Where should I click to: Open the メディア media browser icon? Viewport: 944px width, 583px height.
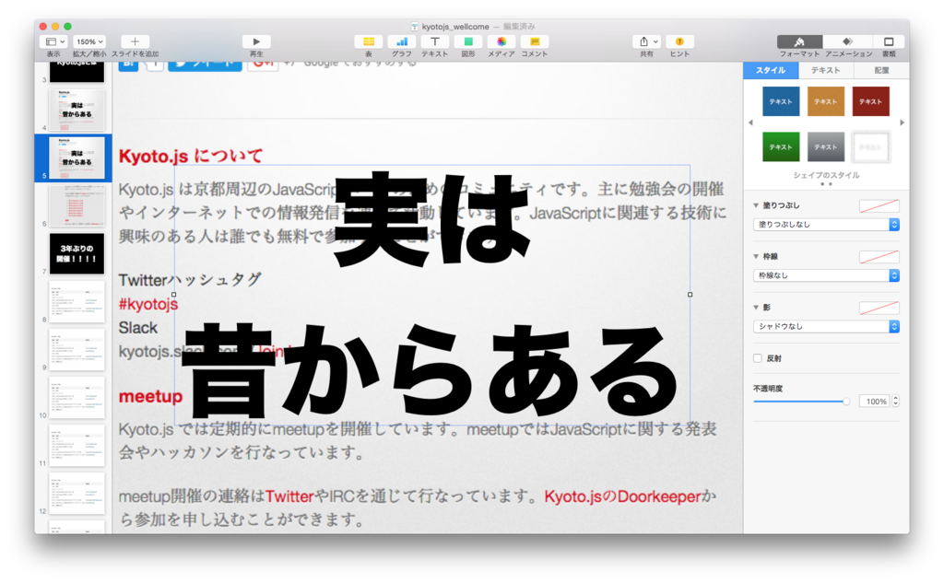501,41
